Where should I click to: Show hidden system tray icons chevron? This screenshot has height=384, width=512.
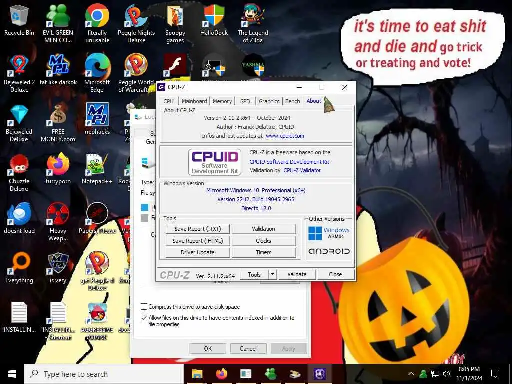[411, 374]
